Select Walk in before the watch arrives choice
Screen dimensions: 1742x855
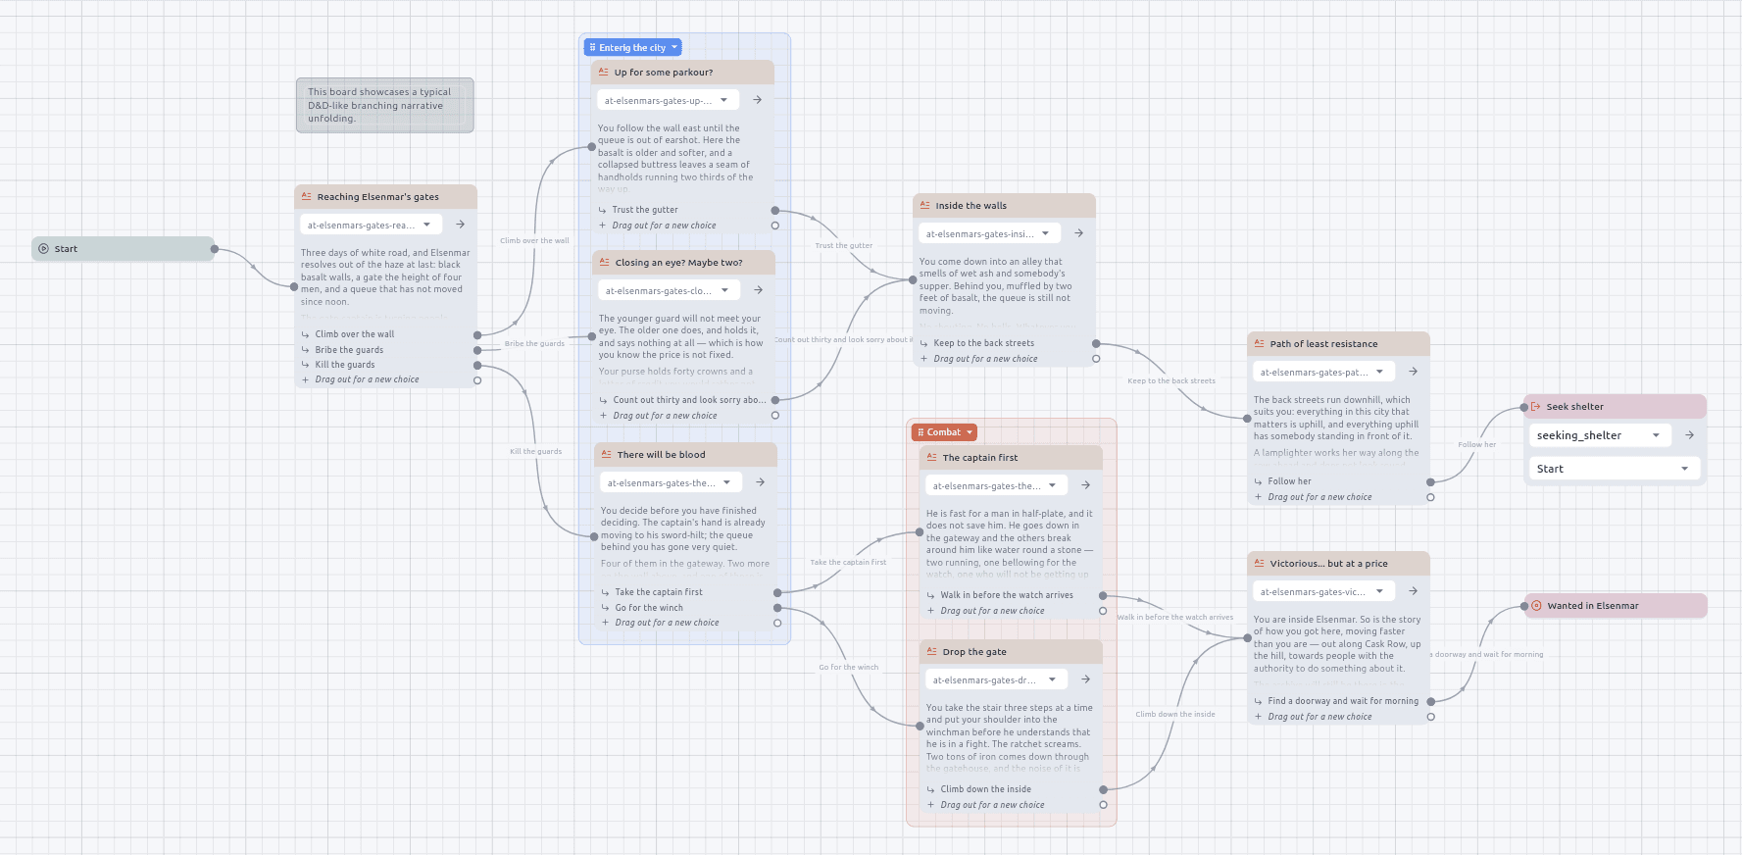click(x=1007, y=595)
